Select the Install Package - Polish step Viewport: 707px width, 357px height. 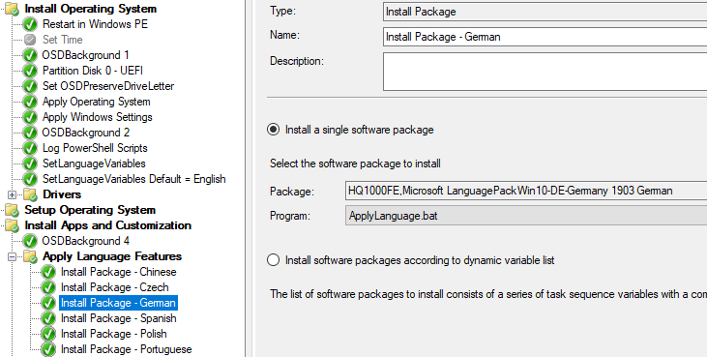(x=114, y=334)
